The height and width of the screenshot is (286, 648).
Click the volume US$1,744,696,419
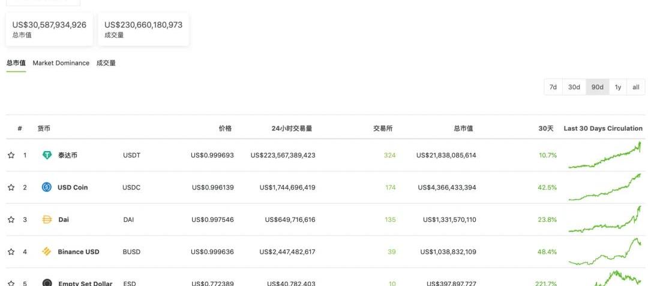287,187
